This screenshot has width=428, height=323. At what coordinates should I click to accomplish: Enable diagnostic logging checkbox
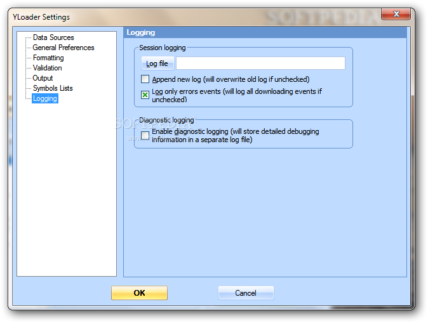[x=145, y=135]
